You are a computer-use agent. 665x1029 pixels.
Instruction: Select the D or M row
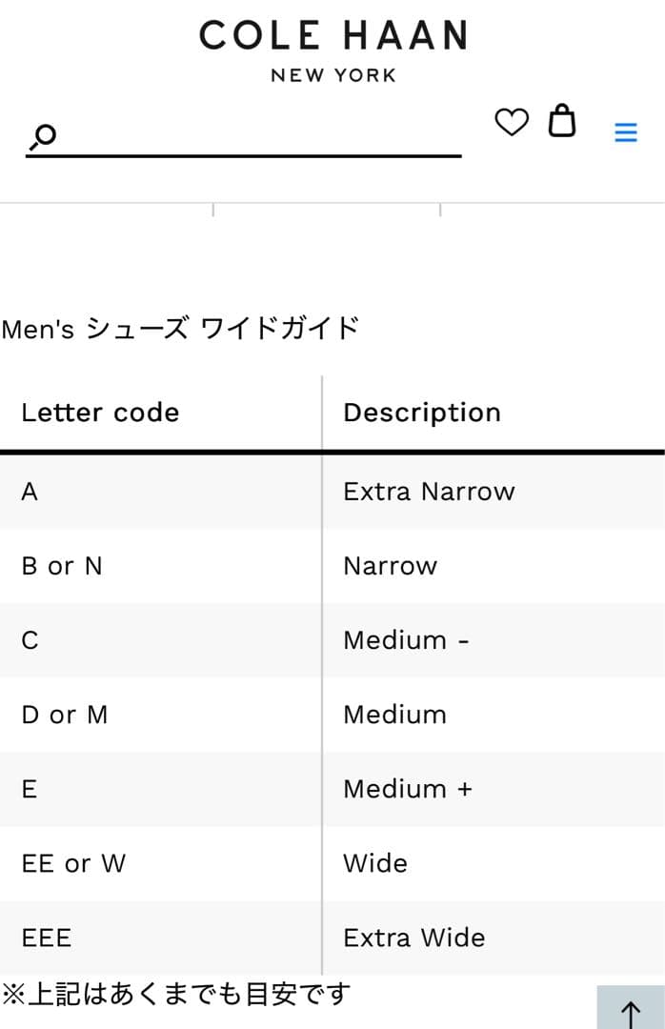[x=65, y=715]
